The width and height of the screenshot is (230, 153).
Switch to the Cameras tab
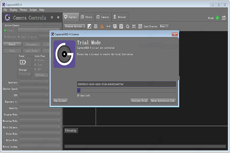tap(103, 17)
